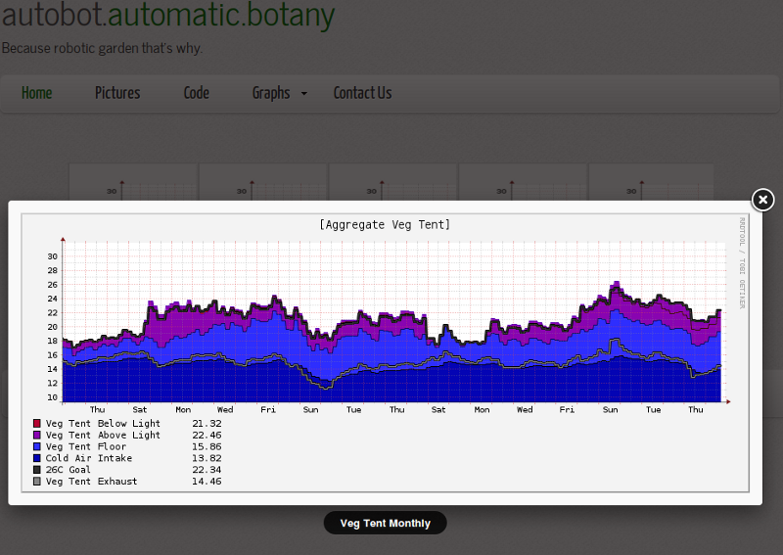
Task: Click the autobot.automatic.botany site title
Action: [168, 15]
